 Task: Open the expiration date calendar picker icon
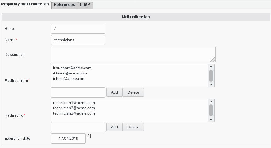pyautogui.click(x=89, y=136)
